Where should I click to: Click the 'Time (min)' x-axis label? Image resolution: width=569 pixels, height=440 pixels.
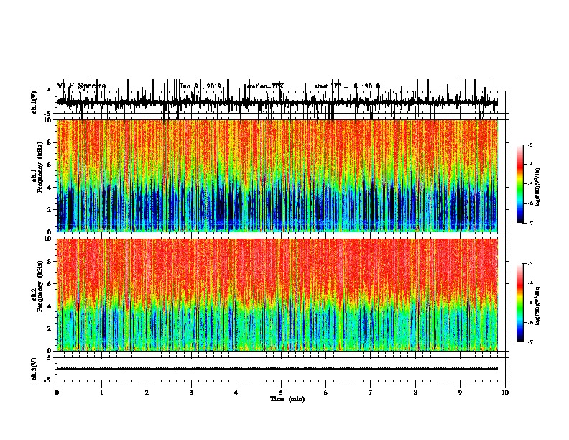pyautogui.click(x=287, y=399)
